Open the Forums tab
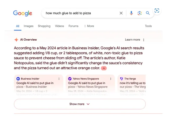The image size is (172, 118). coord(73,26)
